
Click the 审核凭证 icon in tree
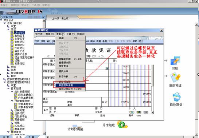pyautogui.click(x=12, y=42)
